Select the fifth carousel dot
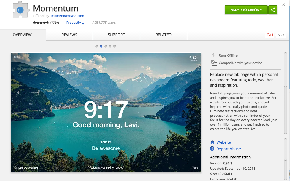The image size is (290, 181). 114,46
